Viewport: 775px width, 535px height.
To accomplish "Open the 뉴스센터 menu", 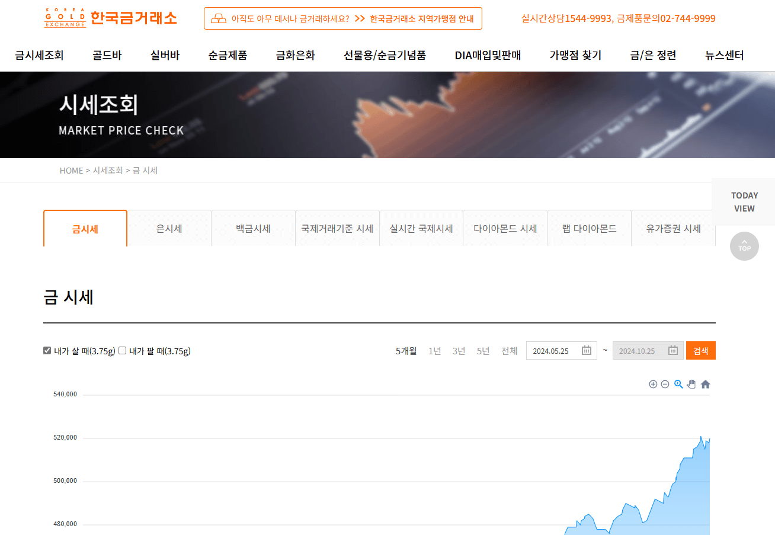I will (724, 55).
